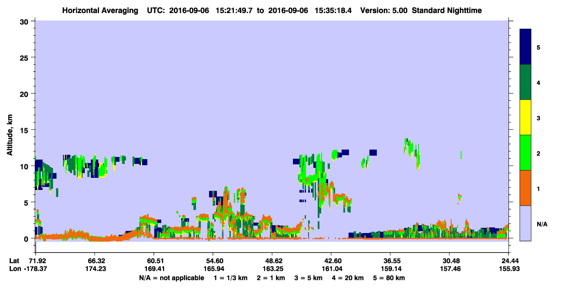Click 'Standard Nighttime' text in title
565x290 pixels.
446,10
